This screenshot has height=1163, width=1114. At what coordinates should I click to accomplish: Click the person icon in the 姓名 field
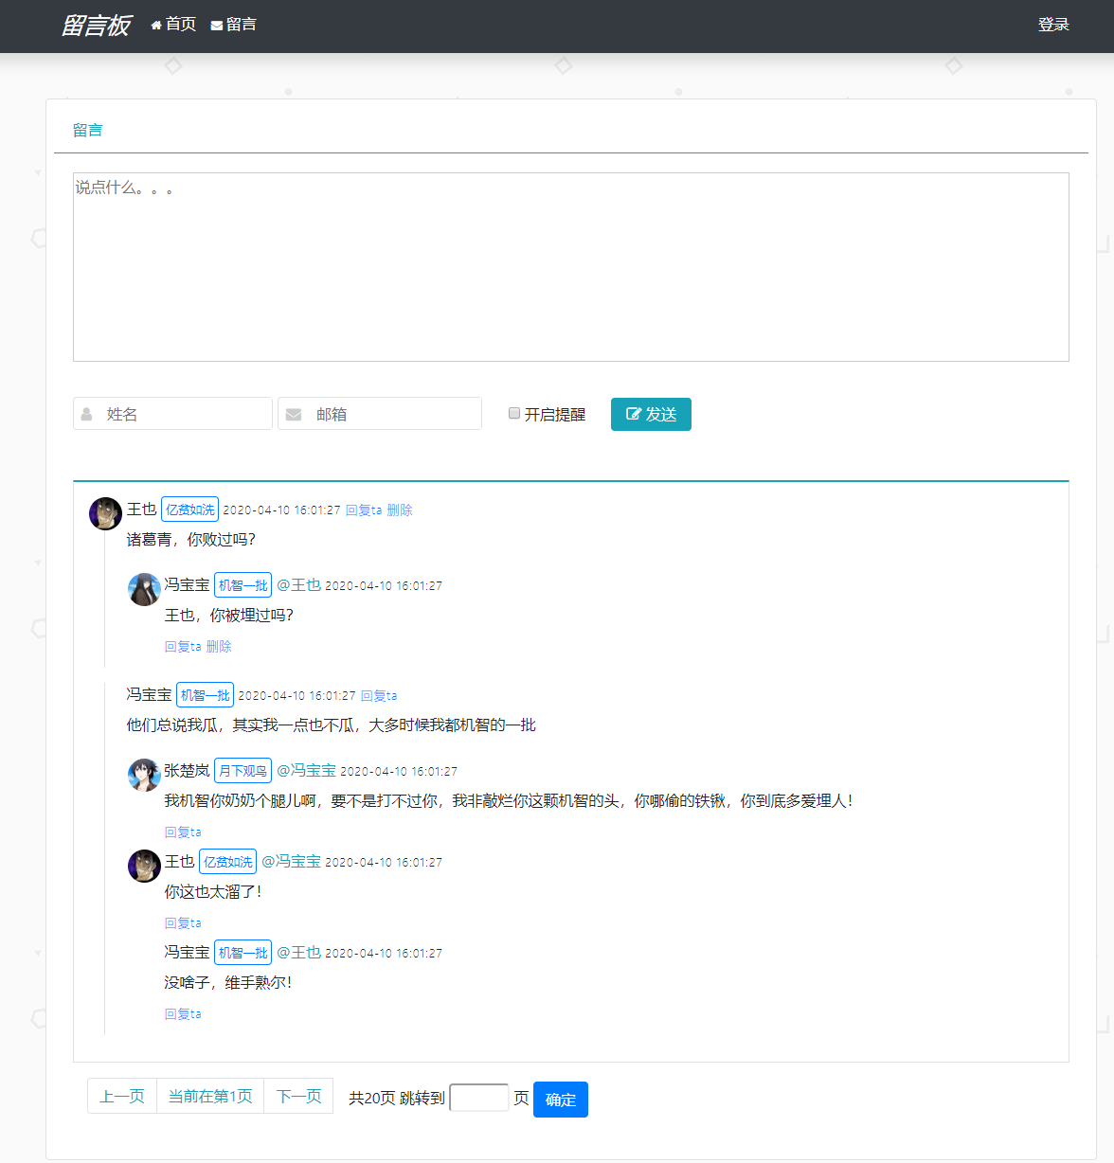click(x=86, y=413)
